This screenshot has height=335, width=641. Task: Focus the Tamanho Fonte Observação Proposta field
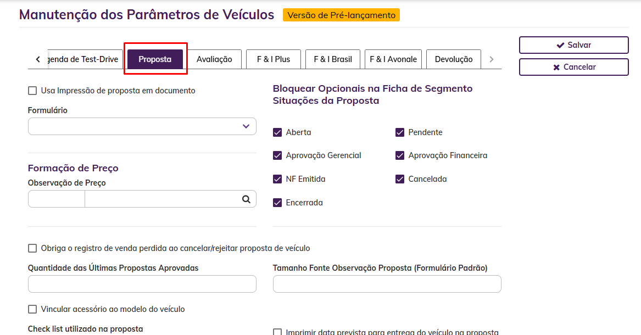[387, 284]
